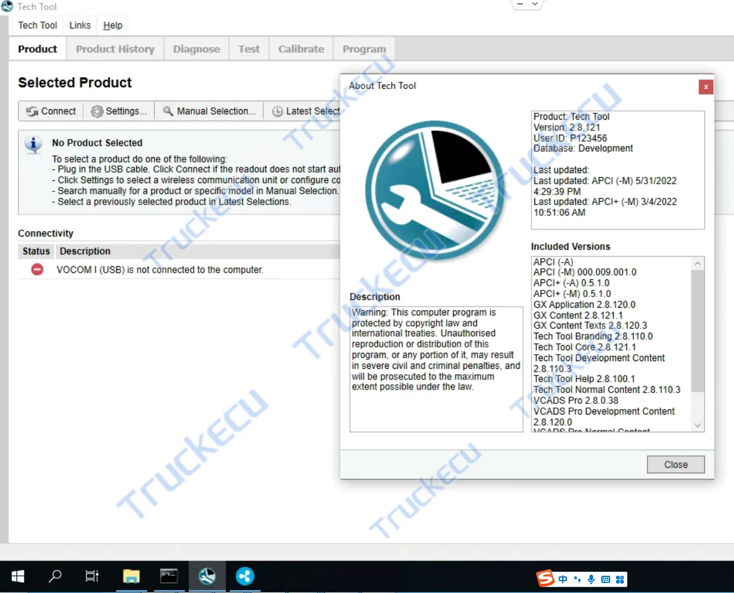
Task: Click 'Version: 2.8.121' text in About dialog
Action: pyautogui.click(x=566, y=127)
